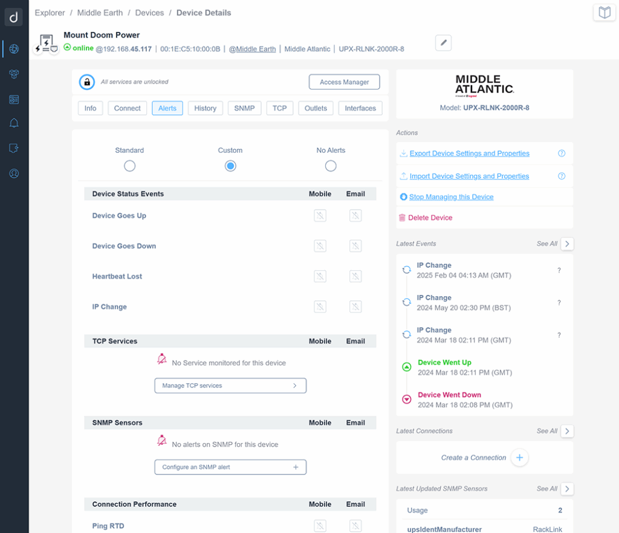Open the Outlets tab
Viewport: 619px width, 533px height.
point(316,108)
